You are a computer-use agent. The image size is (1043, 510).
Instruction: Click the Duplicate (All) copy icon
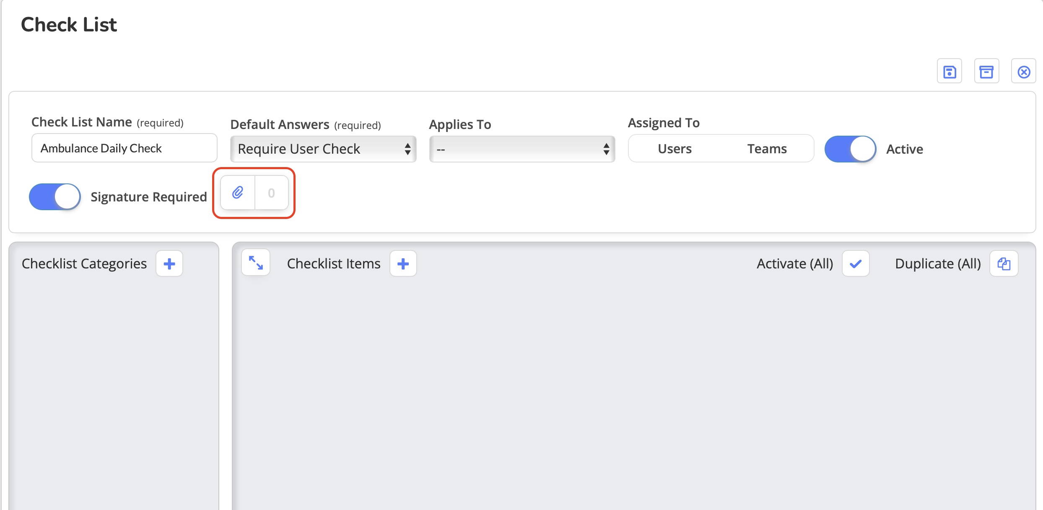pos(1004,264)
